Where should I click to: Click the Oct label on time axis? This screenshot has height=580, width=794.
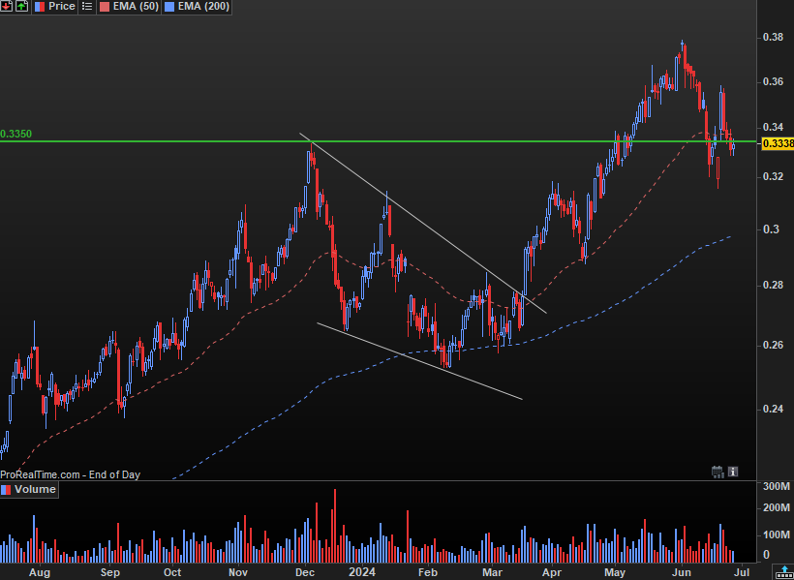(x=172, y=572)
